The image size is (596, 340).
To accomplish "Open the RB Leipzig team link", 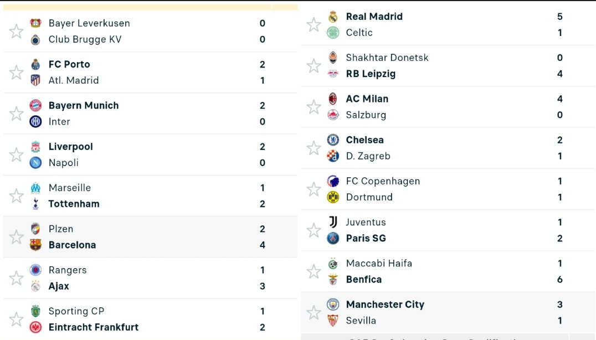I will (371, 74).
